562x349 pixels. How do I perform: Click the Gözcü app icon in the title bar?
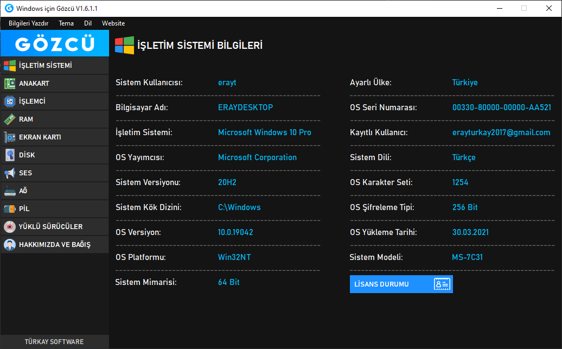(9, 8)
